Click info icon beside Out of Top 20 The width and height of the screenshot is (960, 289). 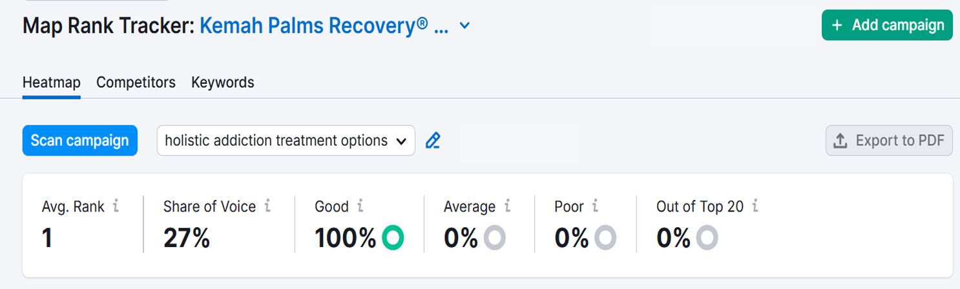click(755, 206)
